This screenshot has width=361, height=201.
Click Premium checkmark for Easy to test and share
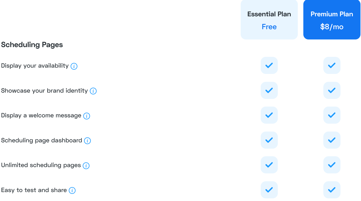coord(332,190)
